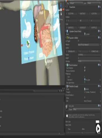The image size is (102, 138).
Task: Click the 'Anus' label in scene
Action: coord(50,61)
